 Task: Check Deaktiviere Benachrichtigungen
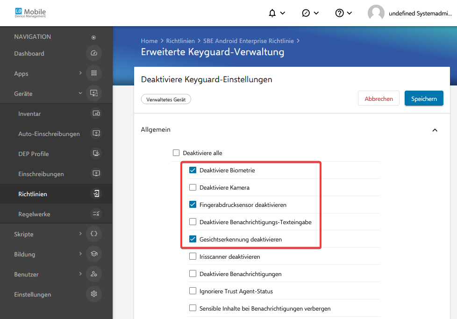click(x=193, y=274)
